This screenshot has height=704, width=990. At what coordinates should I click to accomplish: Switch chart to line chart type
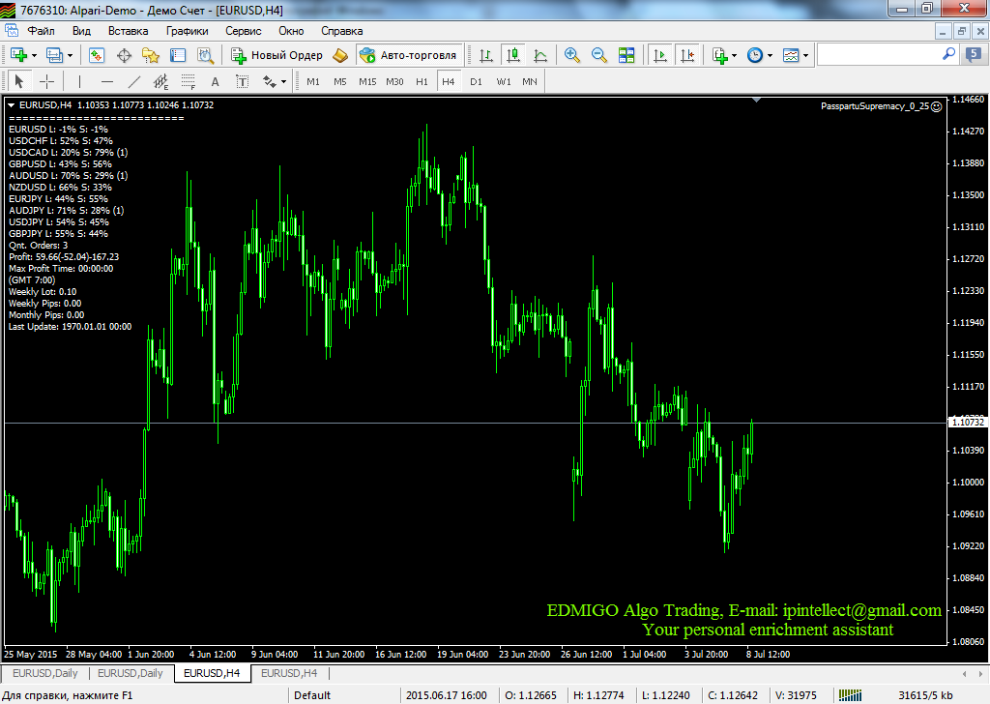(540, 55)
